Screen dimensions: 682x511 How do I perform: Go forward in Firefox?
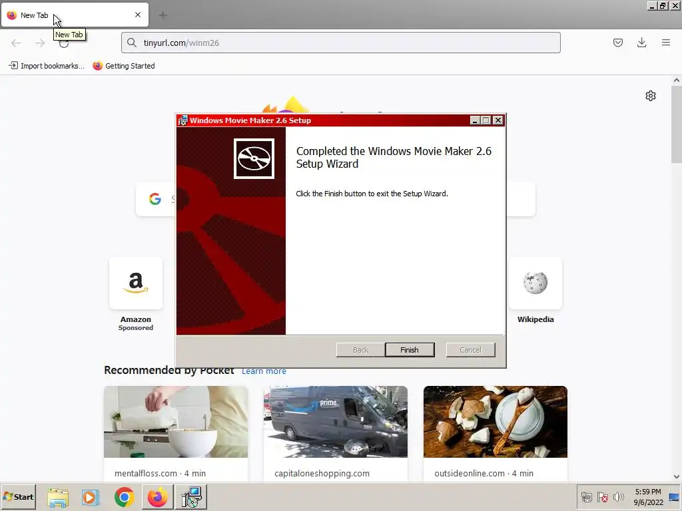pyautogui.click(x=40, y=43)
